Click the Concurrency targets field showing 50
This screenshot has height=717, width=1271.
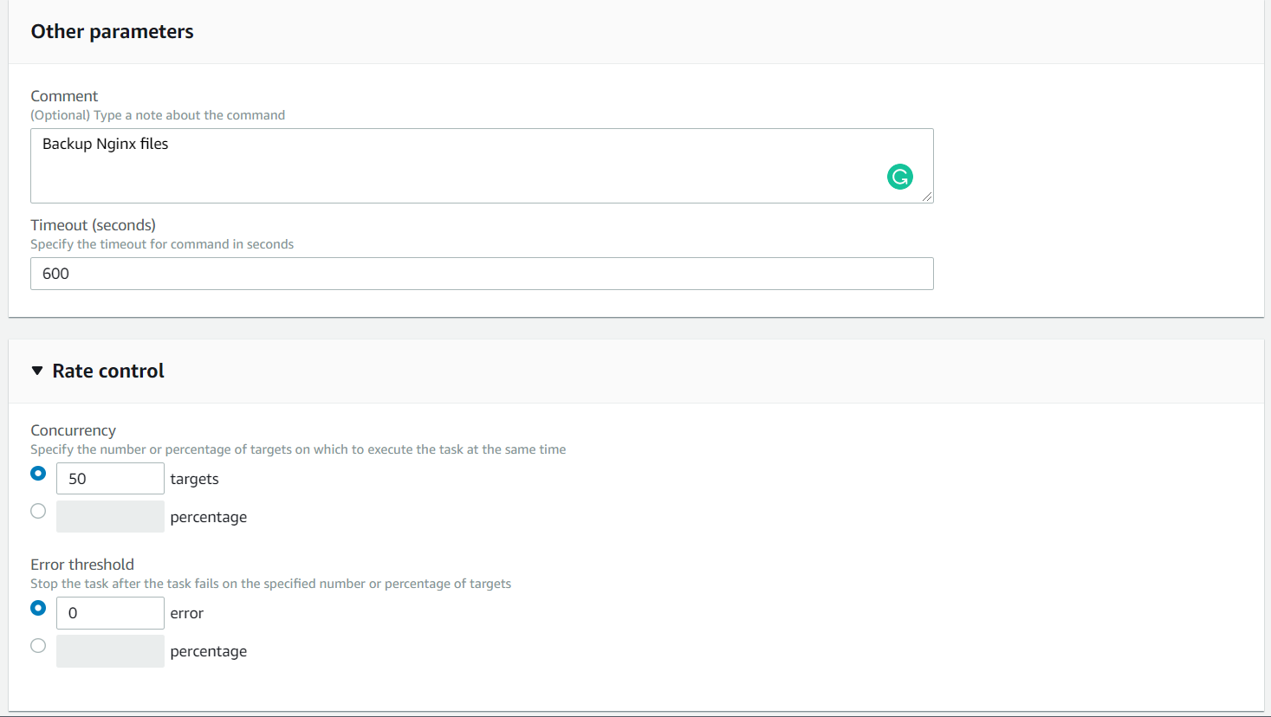tap(110, 479)
